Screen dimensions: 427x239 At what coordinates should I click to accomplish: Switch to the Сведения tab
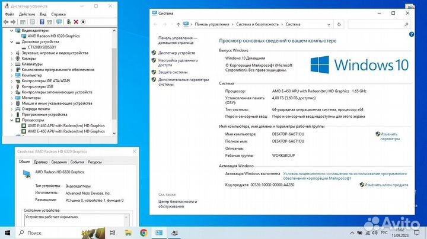click(59, 162)
